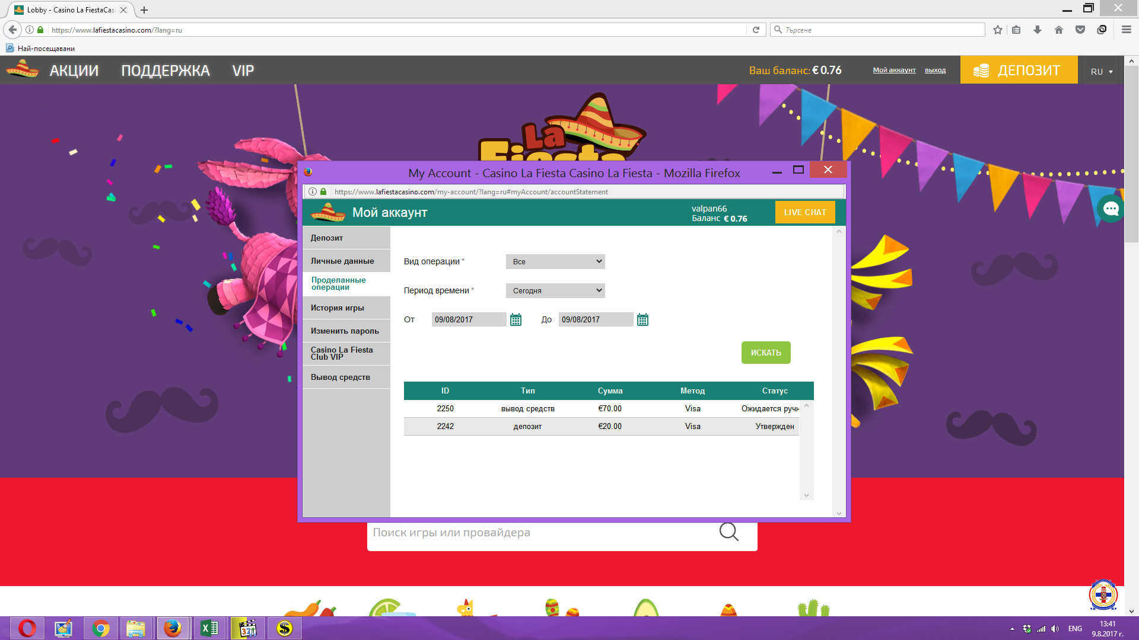This screenshot has height=640, width=1139.
Task: Go to the Firefox home page
Action: [1059, 30]
